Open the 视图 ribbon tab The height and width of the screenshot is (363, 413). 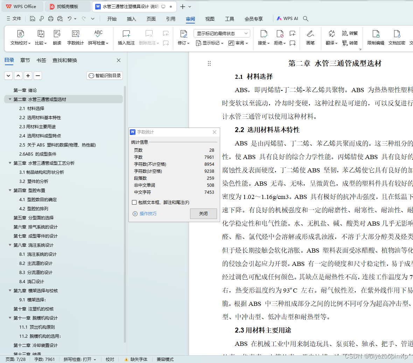(x=210, y=19)
